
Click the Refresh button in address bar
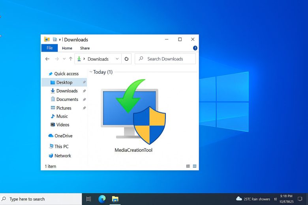tap(126, 59)
